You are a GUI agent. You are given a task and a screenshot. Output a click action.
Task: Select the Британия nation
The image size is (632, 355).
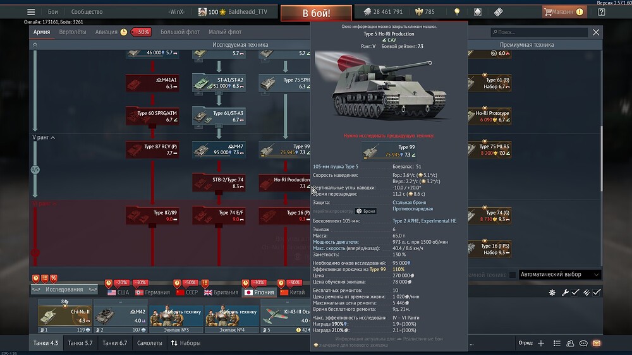click(x=221, y=292)
